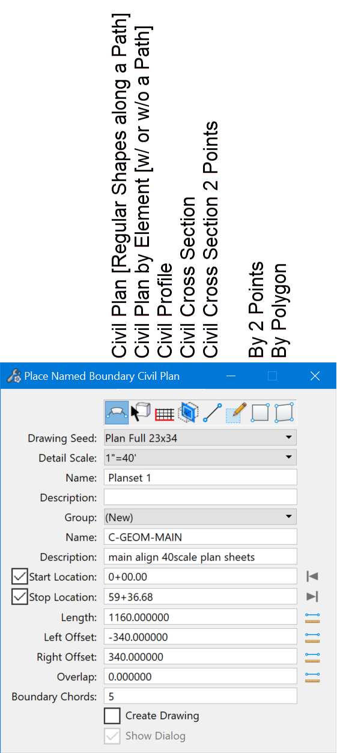Toggle the Show Dialog checkbox
The width and height of the screenshot is (340, 753).
coord(112,736)
